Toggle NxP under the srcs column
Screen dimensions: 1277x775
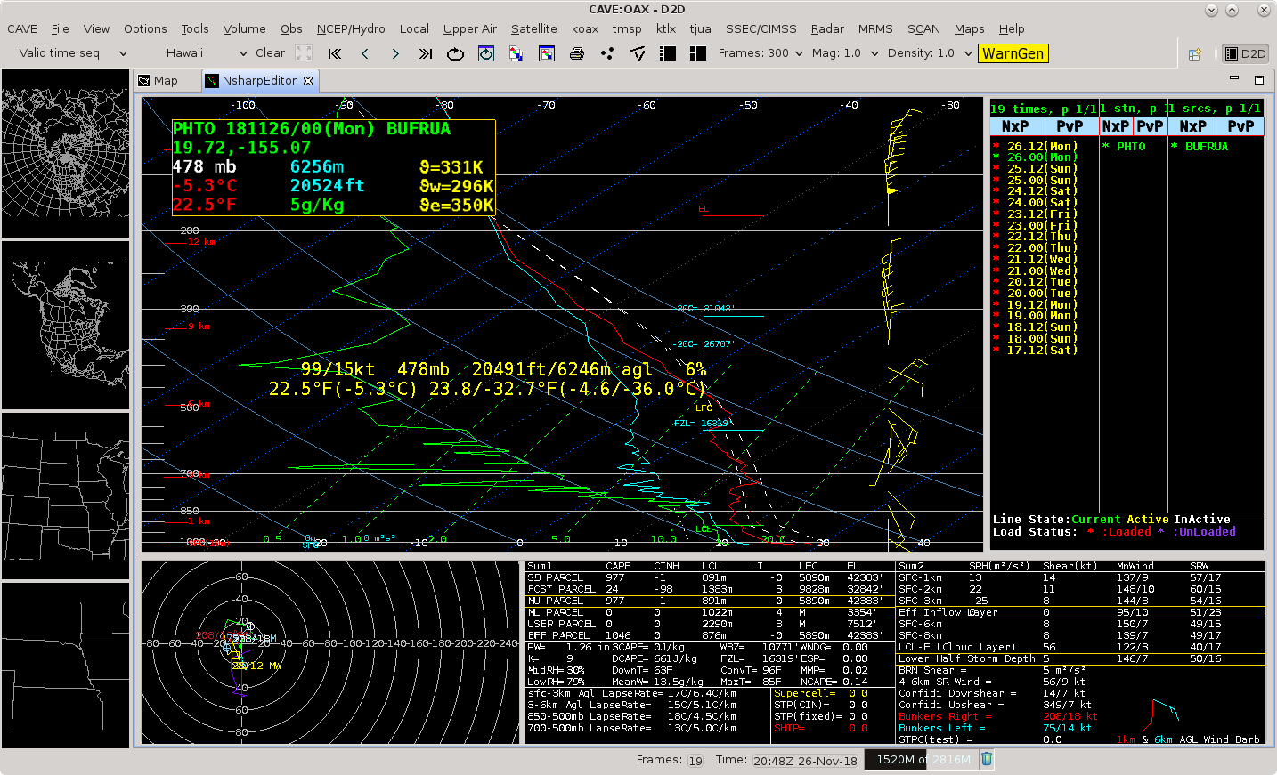tap(1192, 126)
